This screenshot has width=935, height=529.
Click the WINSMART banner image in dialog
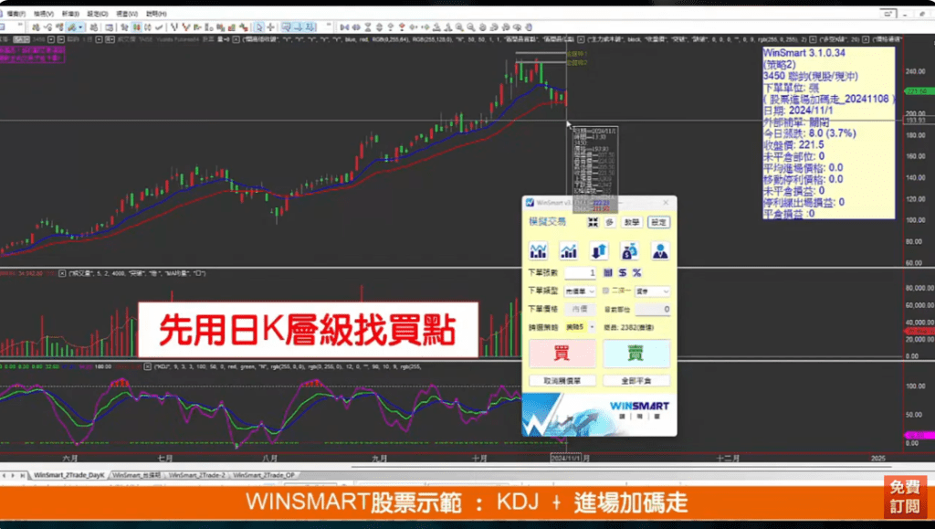click(599, 415)
